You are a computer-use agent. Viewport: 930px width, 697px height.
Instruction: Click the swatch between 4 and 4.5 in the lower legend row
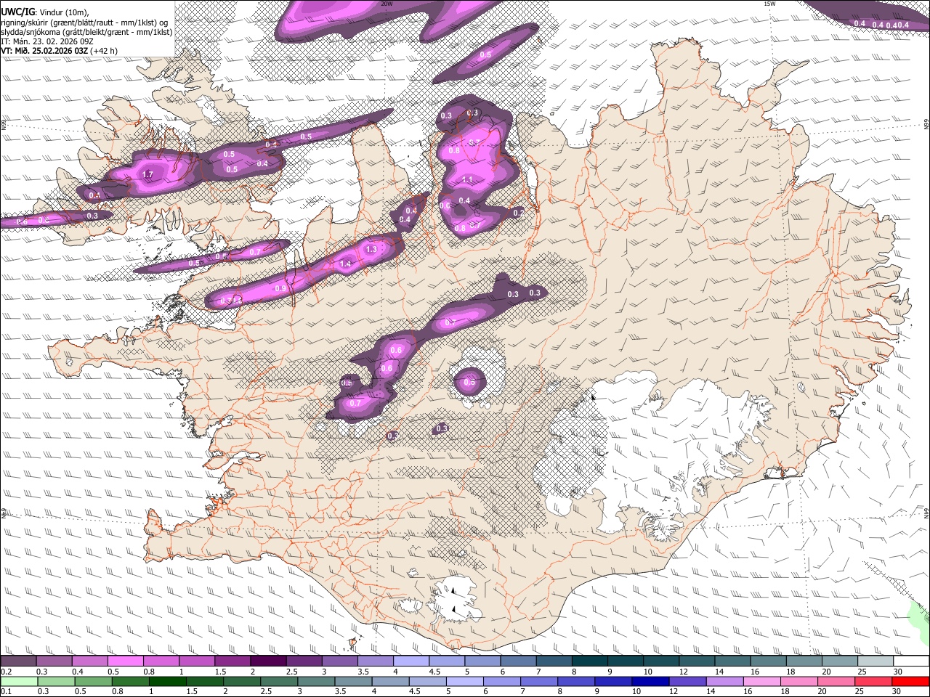[391, 681]
